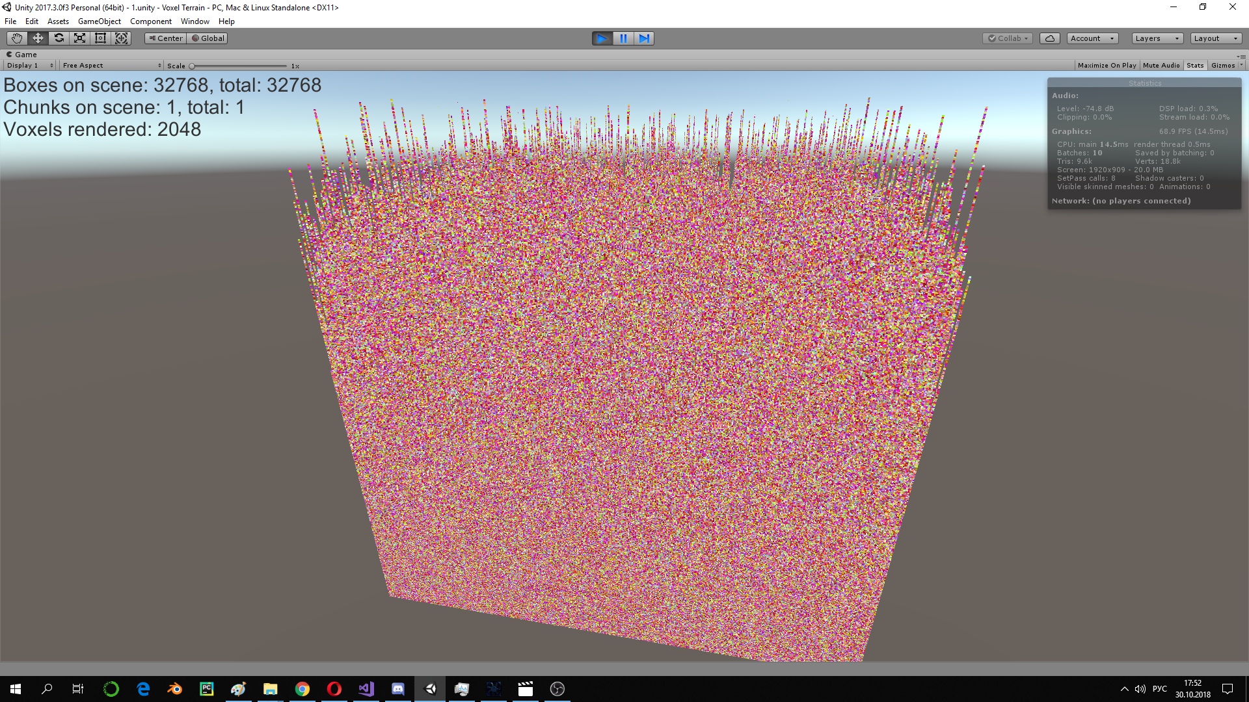Open the Layout dropdown
The width and height of the screenshot is (1249, 702).
click(x=1215, y=38)
